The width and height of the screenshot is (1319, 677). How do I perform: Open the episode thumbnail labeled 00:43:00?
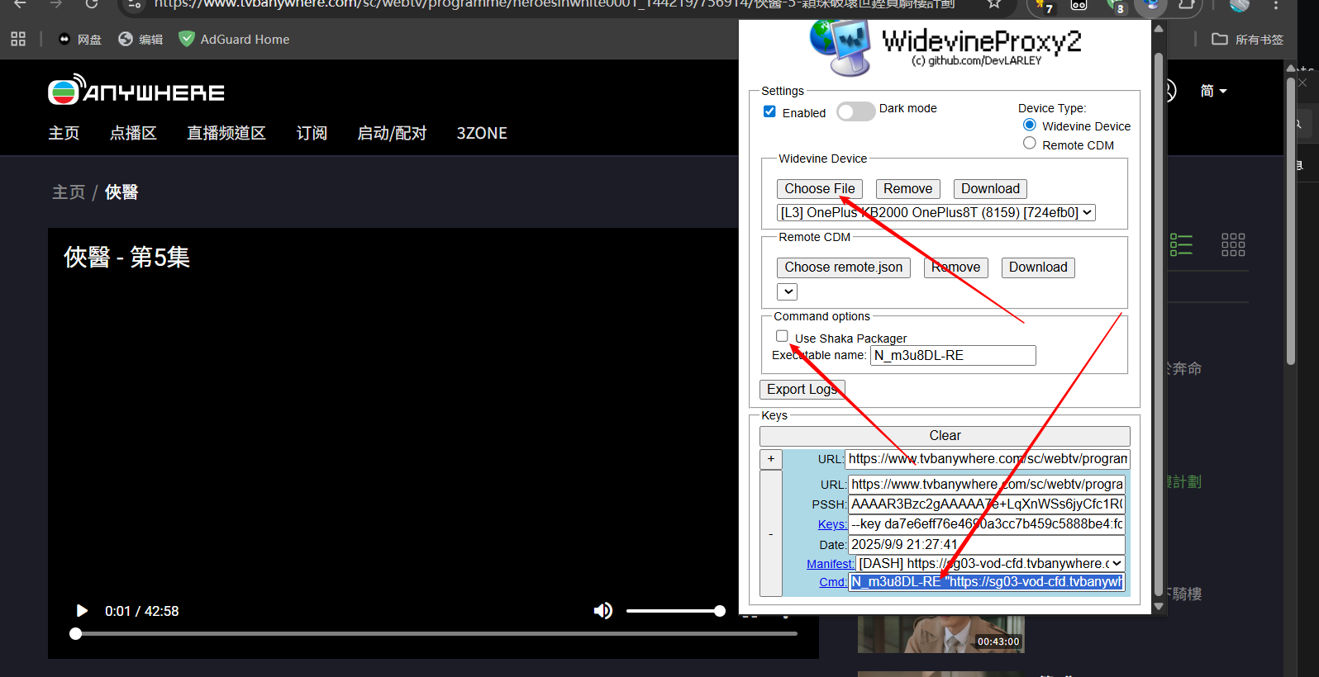(x=941, y=634)
